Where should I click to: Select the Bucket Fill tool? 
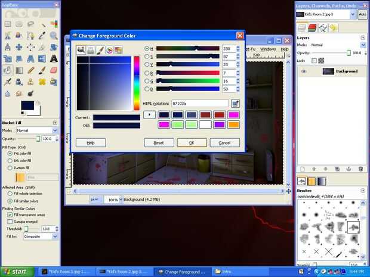8,70
